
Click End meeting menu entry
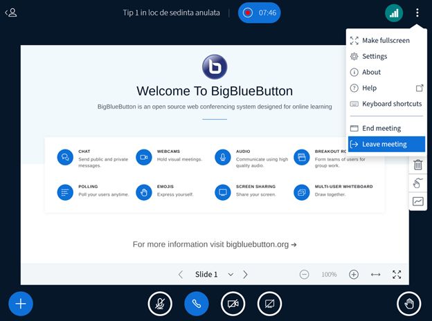point(381,129)
